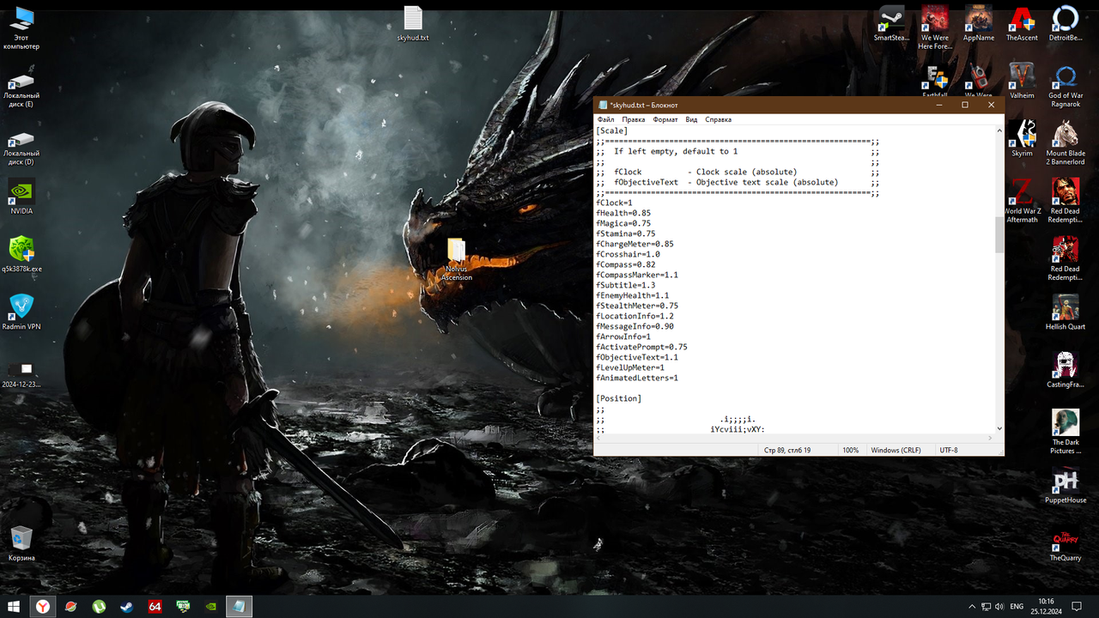Select the TheQuarry desktop shortcut
This screenshot has height=618, width=1099.
[1066, 543]
